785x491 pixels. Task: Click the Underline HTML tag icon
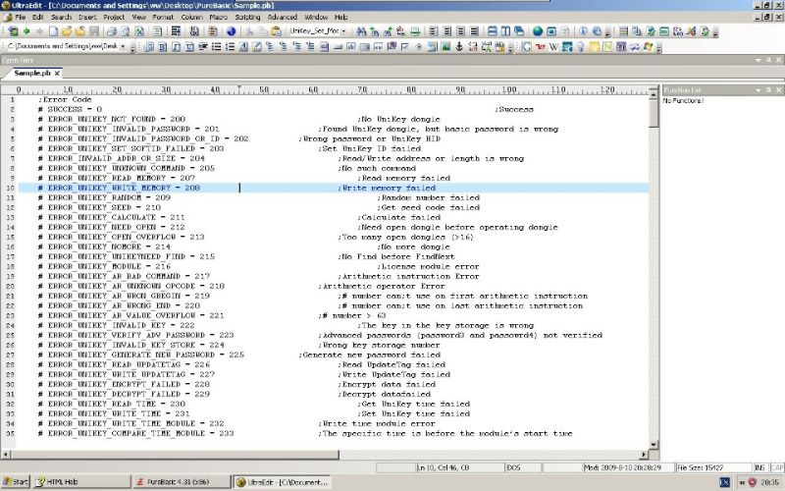coord(189,46)
